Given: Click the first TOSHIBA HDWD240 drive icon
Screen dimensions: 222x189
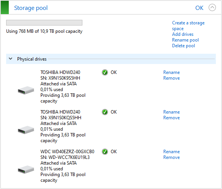Looking at the screenshot, I should [x=26, y=90].
